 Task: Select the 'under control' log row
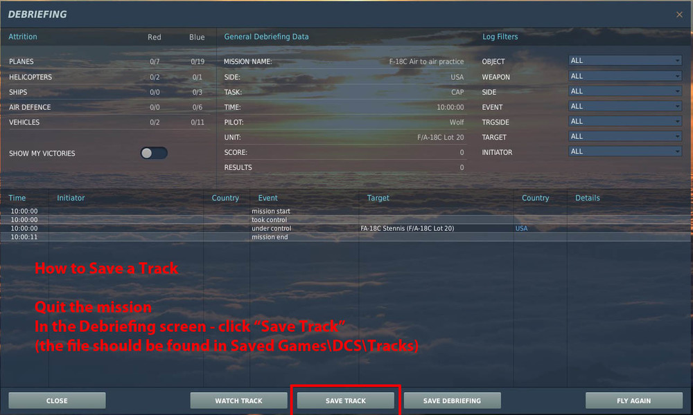[346, 228]
